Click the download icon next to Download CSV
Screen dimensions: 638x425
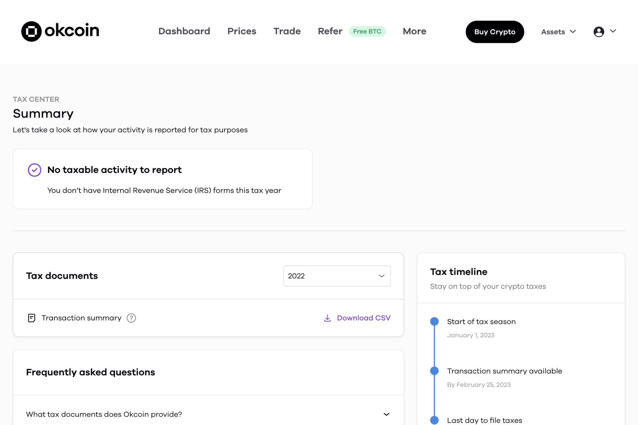[x=327, y=318]
